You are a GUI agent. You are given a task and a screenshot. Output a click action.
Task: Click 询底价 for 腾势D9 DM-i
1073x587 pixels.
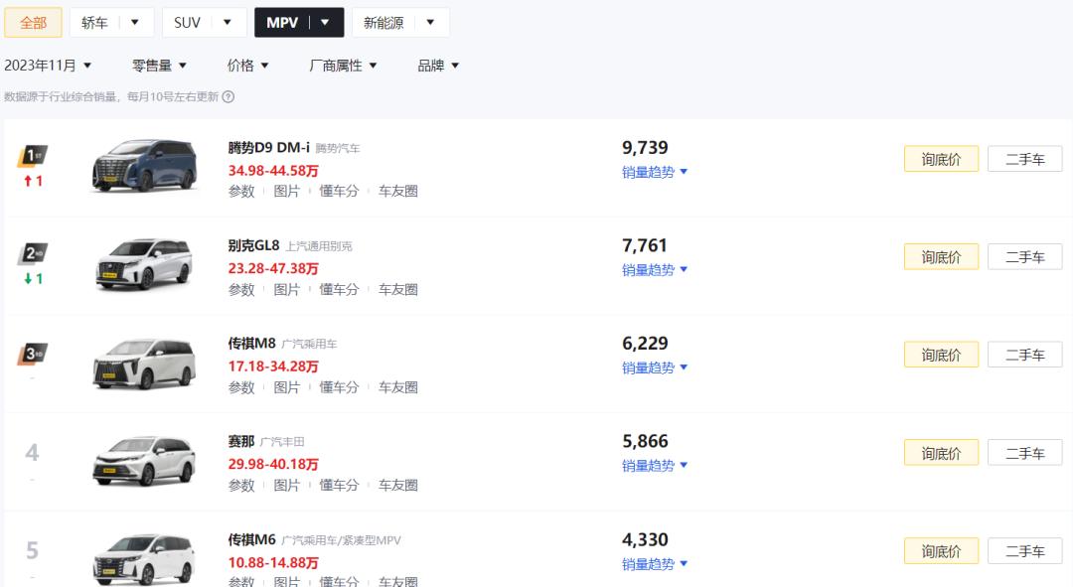coord(941,159)
